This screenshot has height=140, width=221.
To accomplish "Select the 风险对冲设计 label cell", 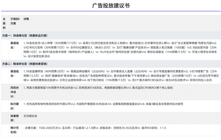I will [15, 92].
